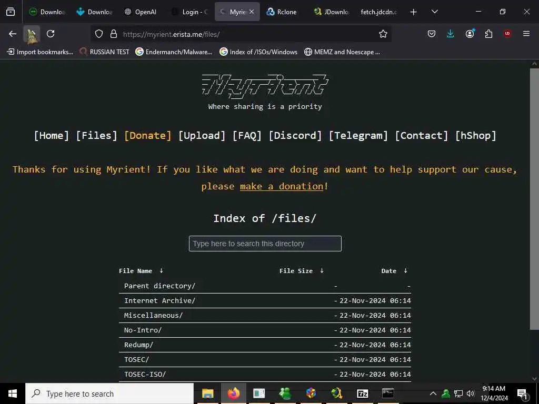Open the No-Intro/ folder
Image resolution: width=539 pixels, height=404 pixels.
[x=143, y=330]
